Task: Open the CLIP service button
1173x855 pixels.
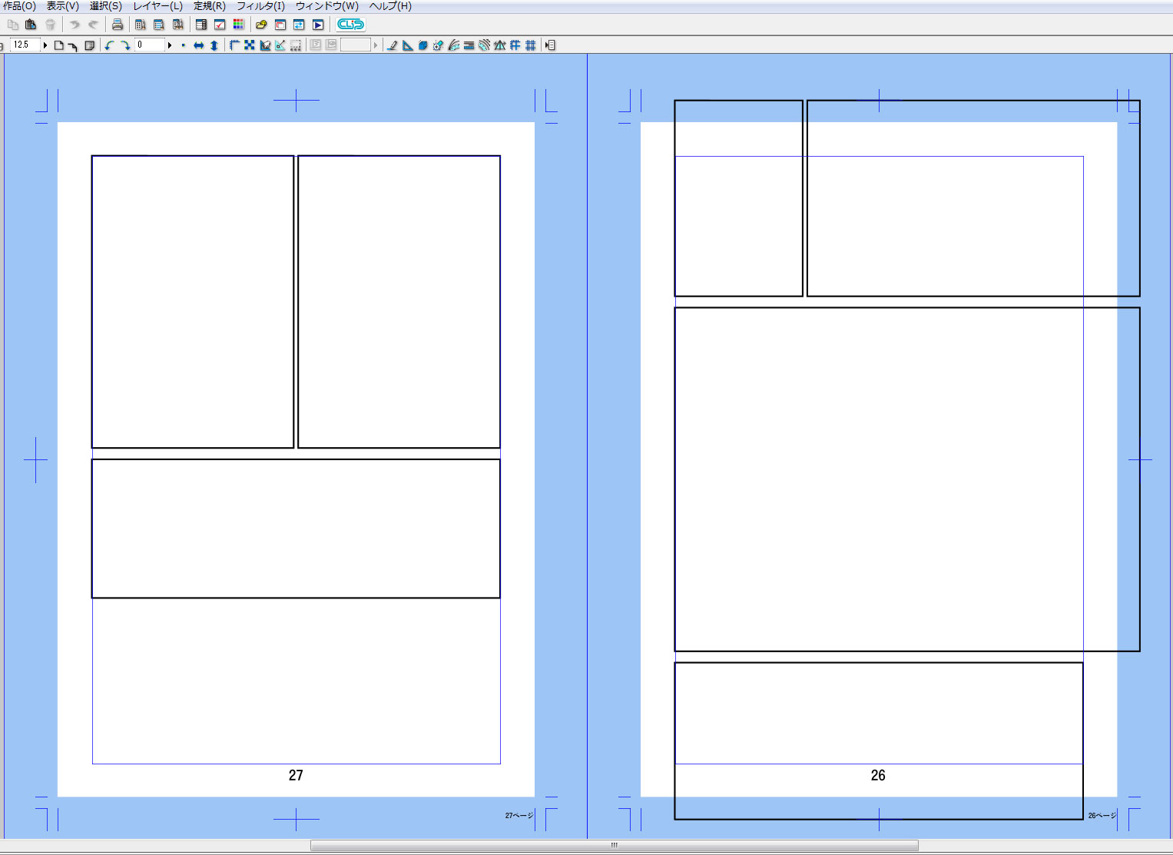Action: pyautogui.click(x=350, y=25)
